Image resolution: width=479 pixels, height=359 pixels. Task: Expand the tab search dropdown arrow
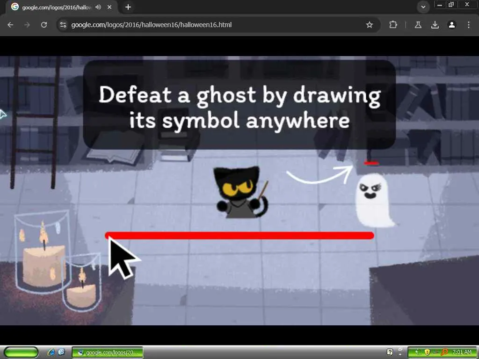pos(423,7)
